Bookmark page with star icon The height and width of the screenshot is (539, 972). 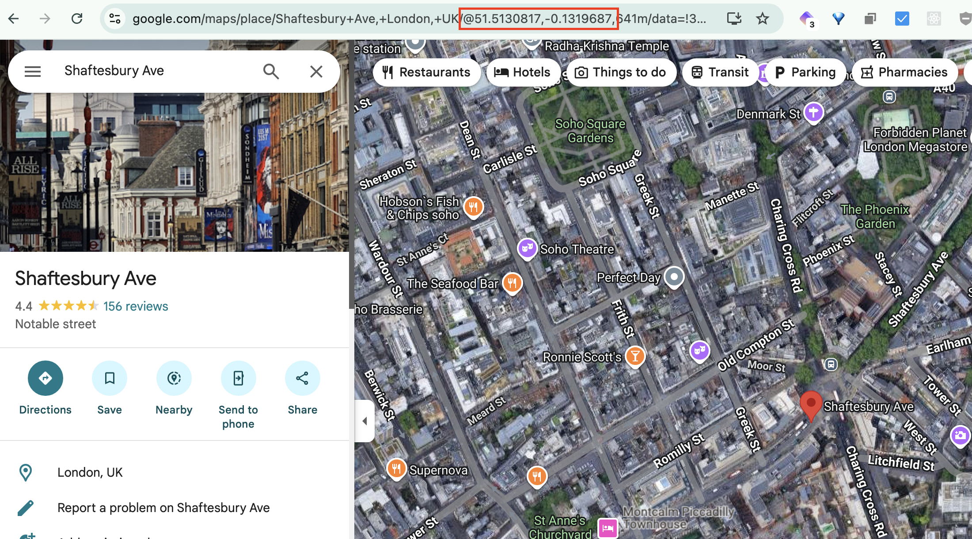click(763, 19)
